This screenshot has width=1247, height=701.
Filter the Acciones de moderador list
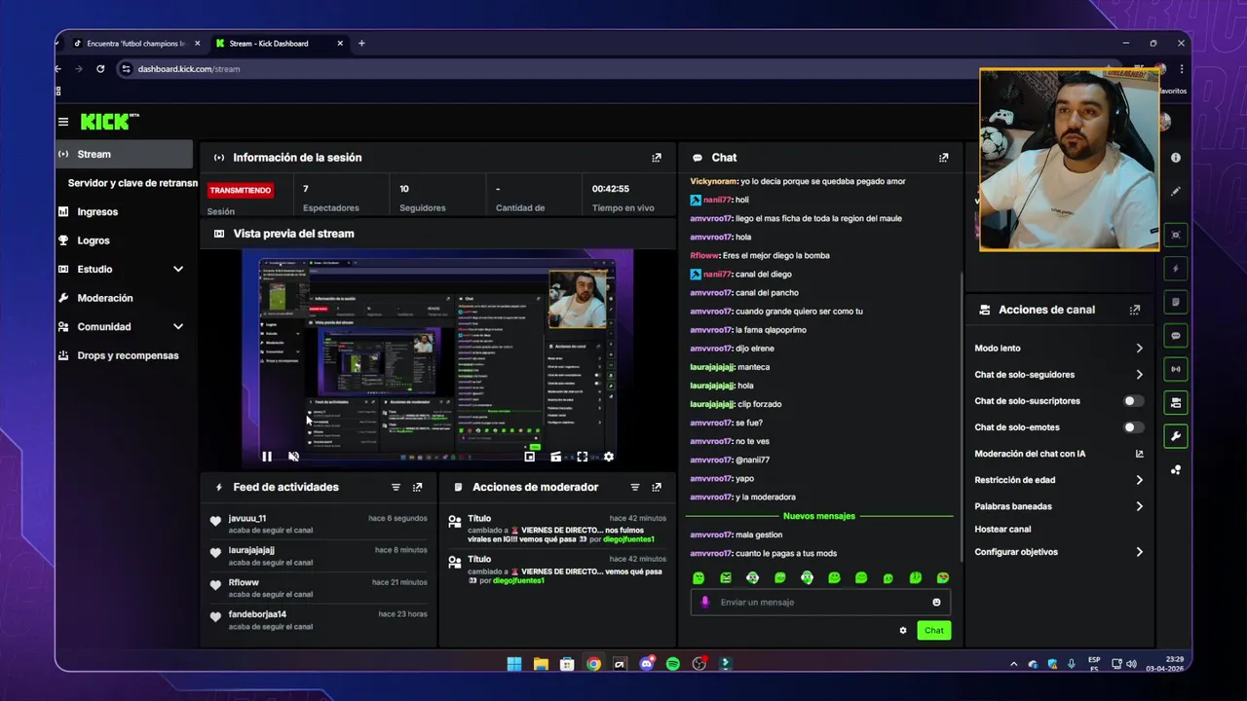tap(635, 487)
